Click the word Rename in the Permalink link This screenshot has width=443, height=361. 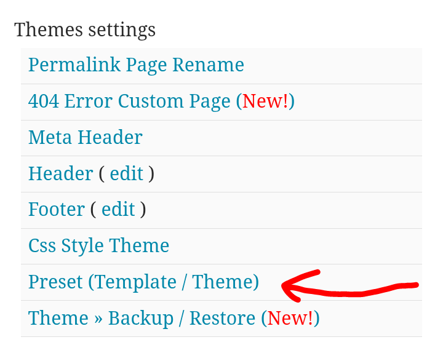point(208,65)
